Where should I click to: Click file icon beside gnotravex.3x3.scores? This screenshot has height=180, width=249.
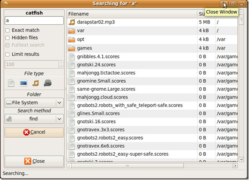(x=72, y=130)
